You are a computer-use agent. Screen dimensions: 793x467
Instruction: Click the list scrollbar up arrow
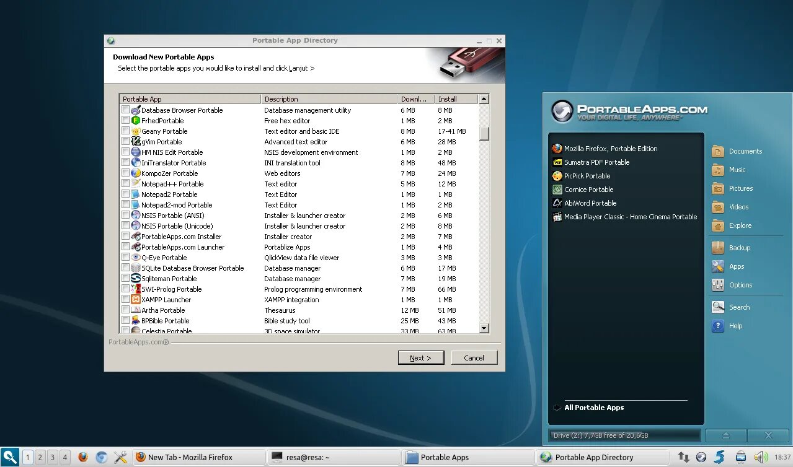(x=484, y=99)
